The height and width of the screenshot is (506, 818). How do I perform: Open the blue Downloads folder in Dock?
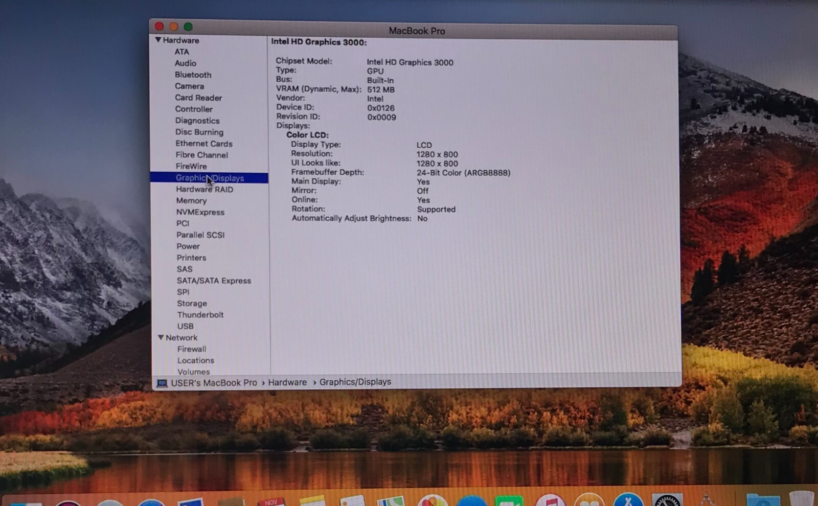(x=763, y=499)
